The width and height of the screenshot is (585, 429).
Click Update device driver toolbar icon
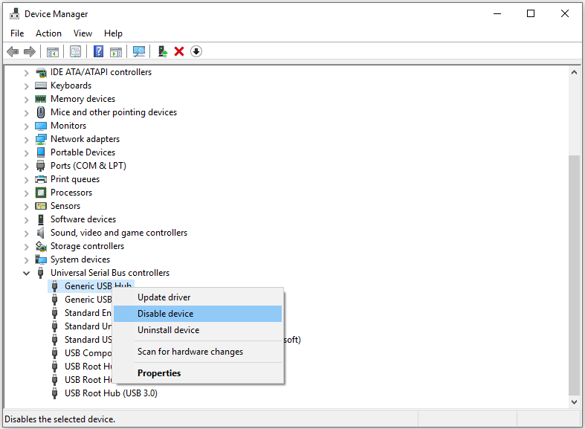[x=162, y=51]
